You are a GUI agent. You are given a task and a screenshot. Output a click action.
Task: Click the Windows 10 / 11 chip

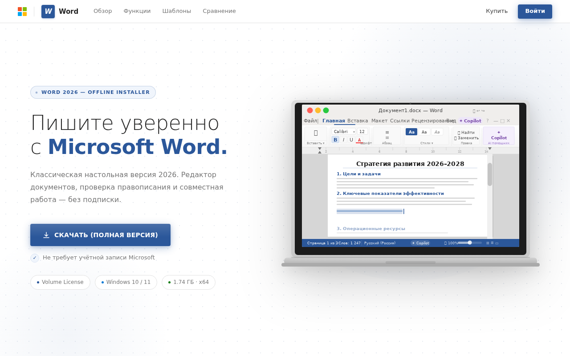pyautogui.click(x=126, y=282)
